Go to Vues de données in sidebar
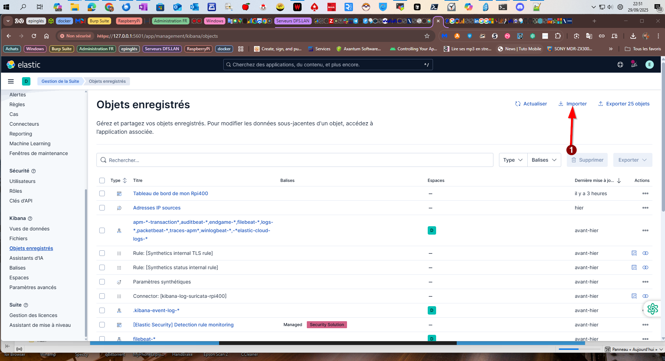This screenshot has height=361, width=665. pyautogui.click(x=29, y=229)
